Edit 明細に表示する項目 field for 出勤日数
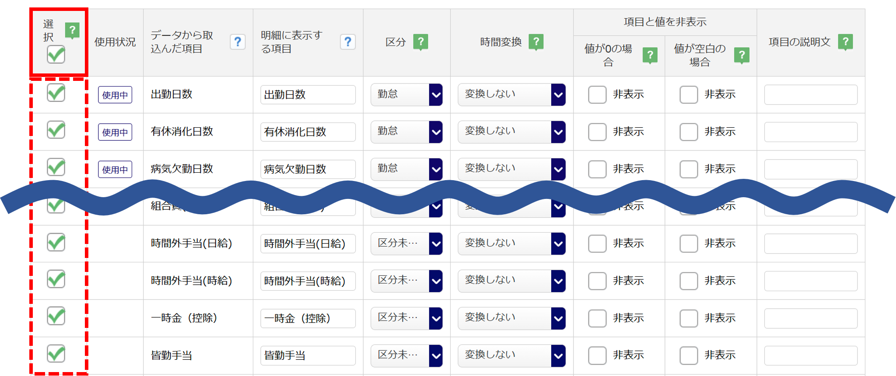Image resolution: width=896 pixels, height=376 pixels. pos(308,94)
